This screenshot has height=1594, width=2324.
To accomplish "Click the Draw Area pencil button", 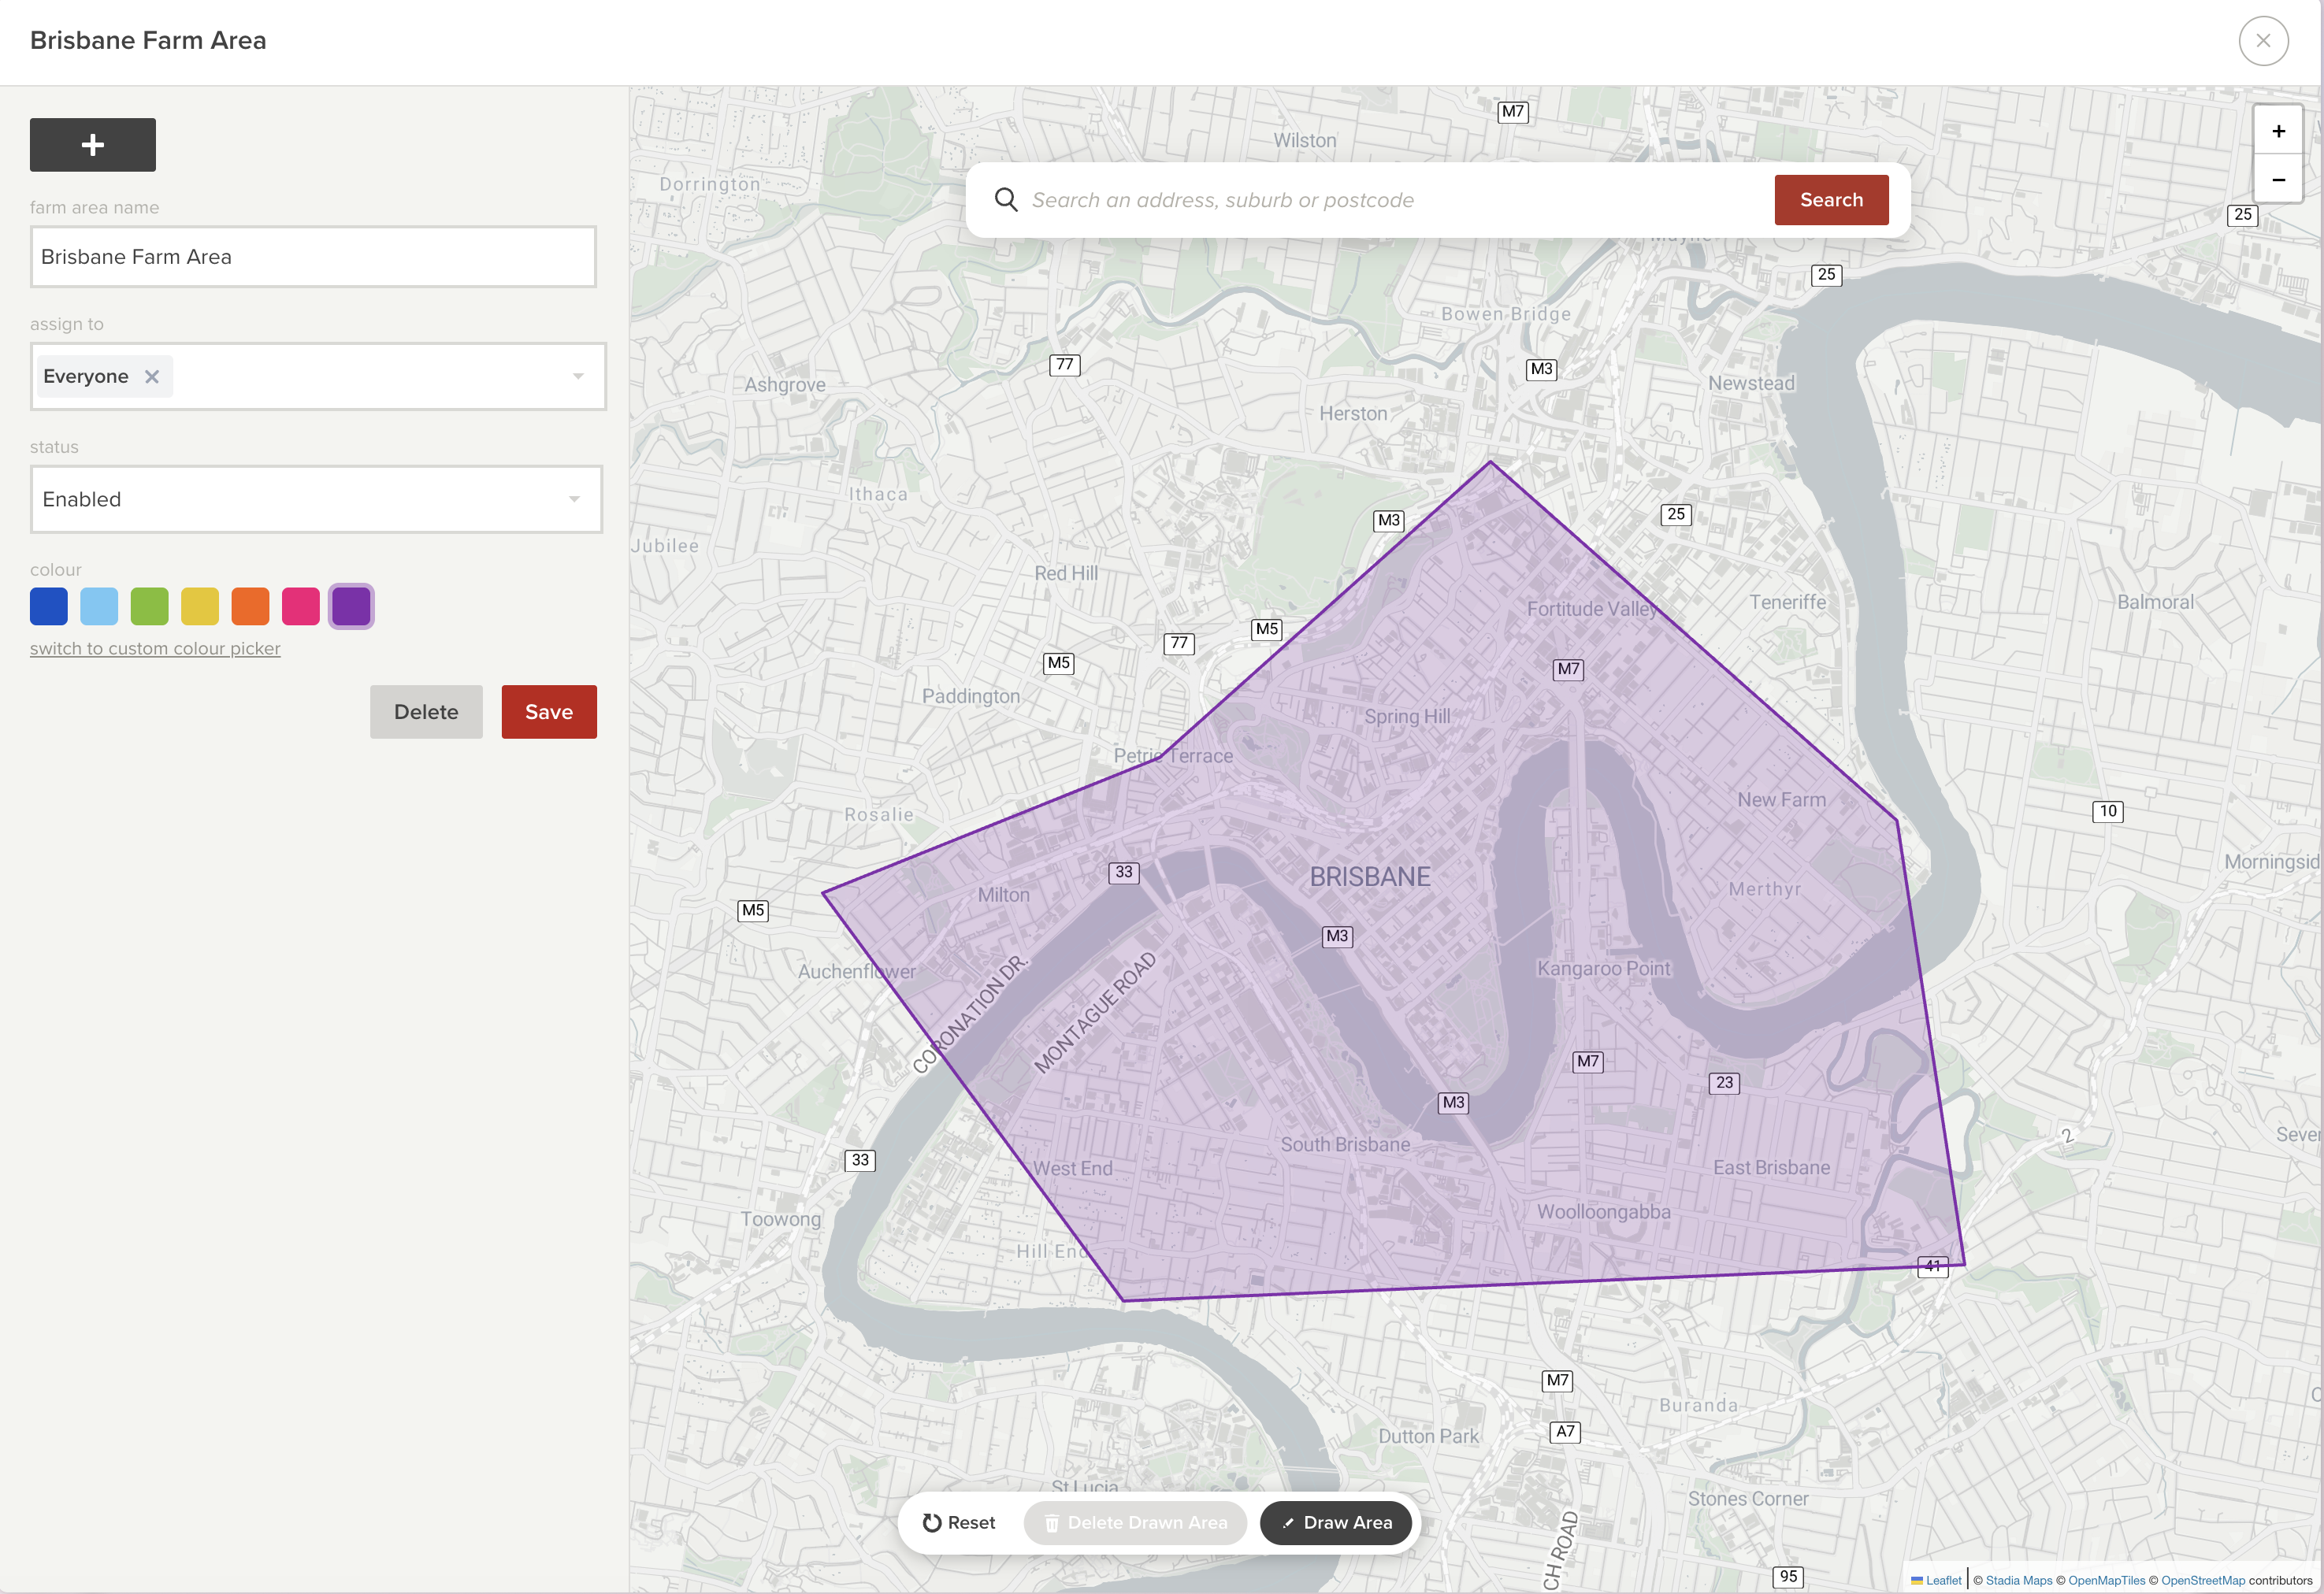I will click(1336, 1522).
